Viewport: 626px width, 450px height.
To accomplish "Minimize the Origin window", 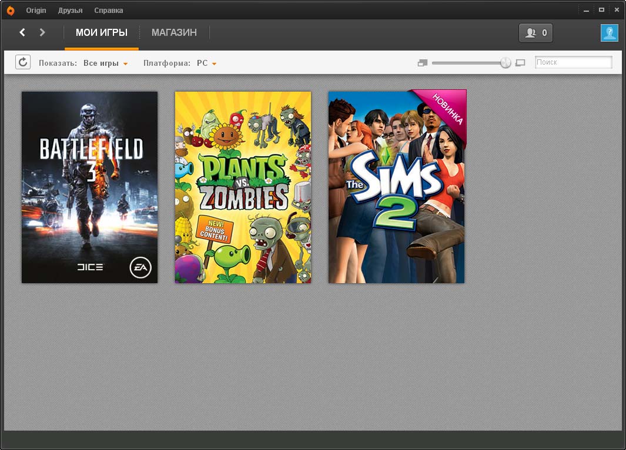I will click(x=586, y=11).
